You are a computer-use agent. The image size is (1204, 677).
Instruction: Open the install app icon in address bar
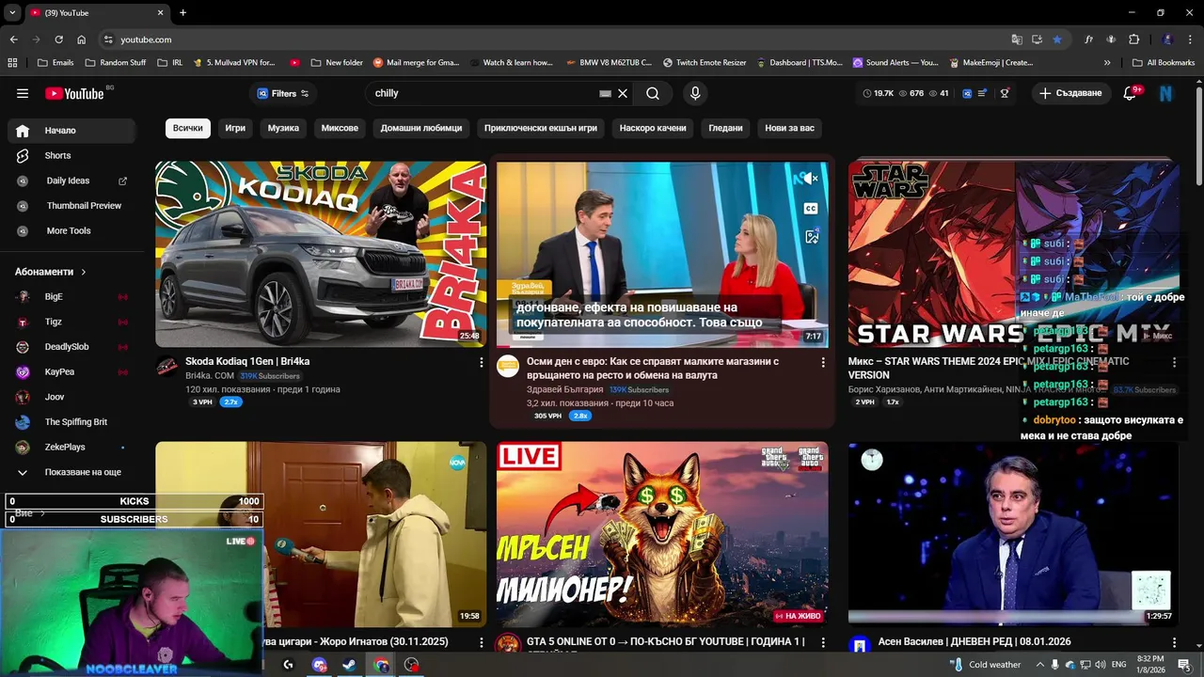1037,39
